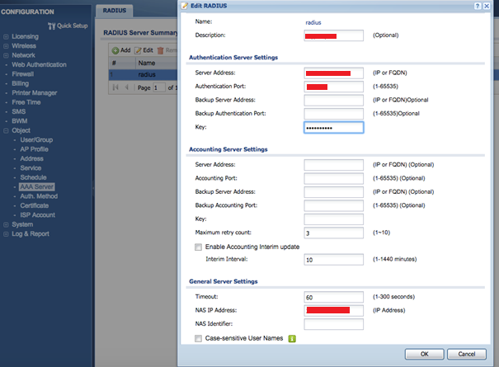The image size is (499, 367).
Task: Select the radius row in server table
Action: coord(146,74)
